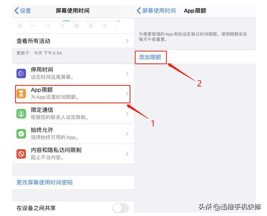This screenshot has width=267, height=216.
Task: Tap the red prohibited 内容和隐私访问限制 icon
Action: coord(21,154)
